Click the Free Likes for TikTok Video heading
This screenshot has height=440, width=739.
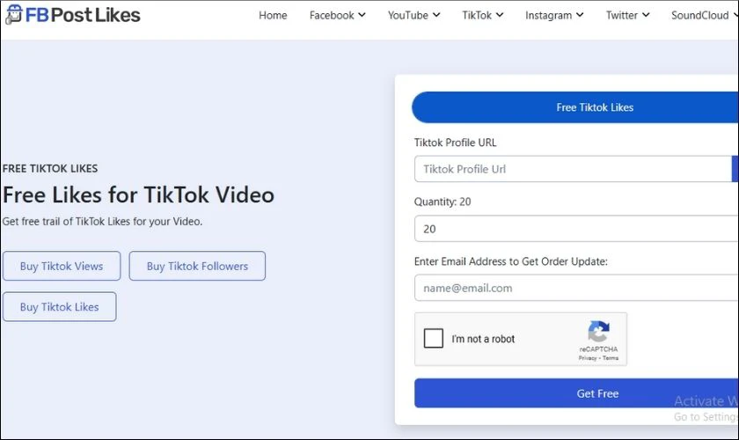(139, 195)
